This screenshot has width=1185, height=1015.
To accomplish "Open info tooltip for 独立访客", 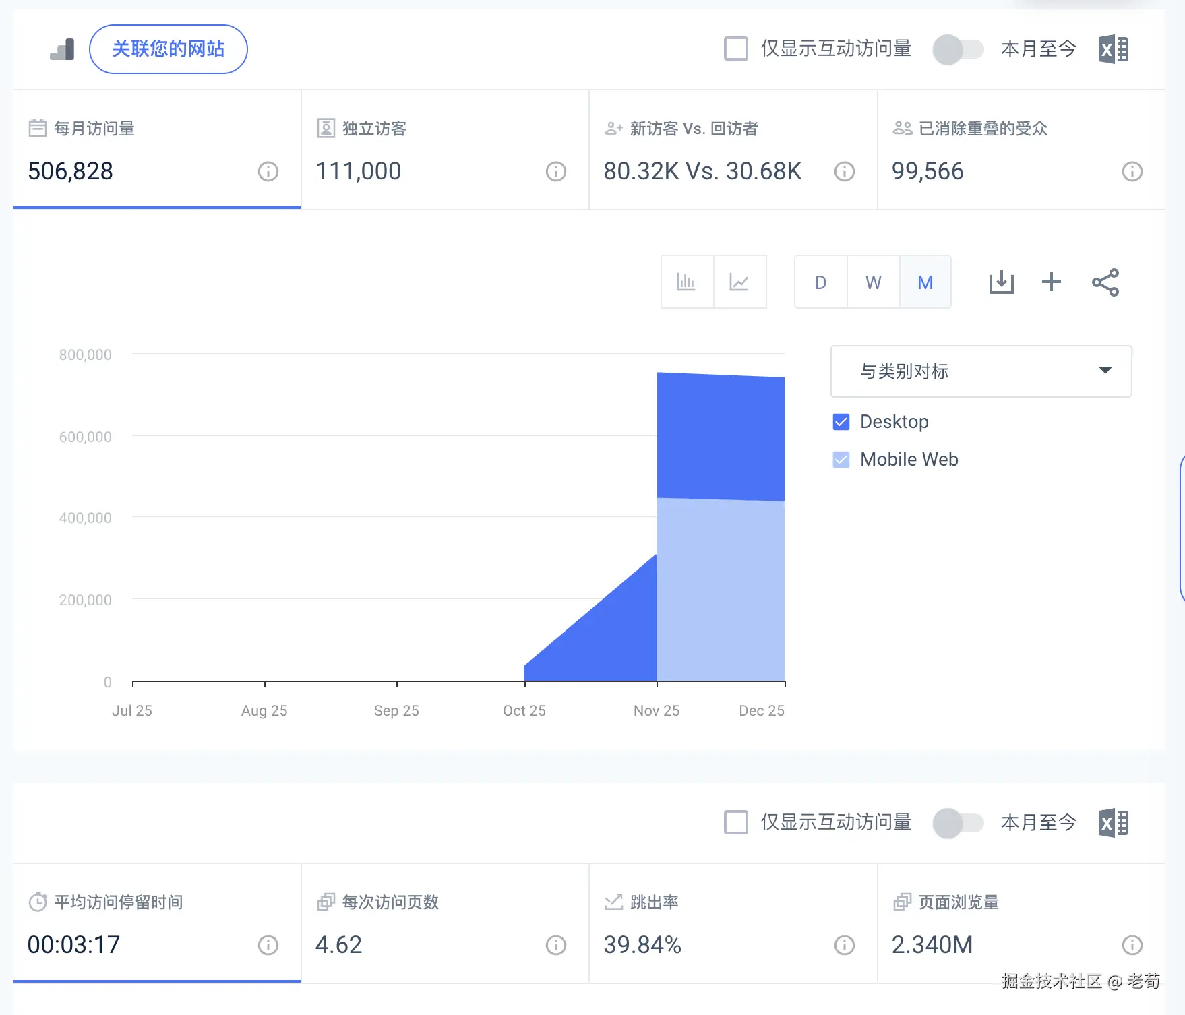I will [x=556, y=172].
